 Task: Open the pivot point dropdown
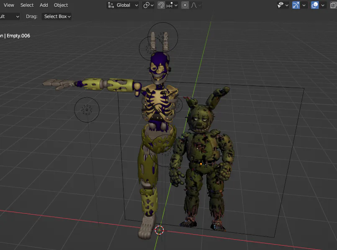click(148, 5)
